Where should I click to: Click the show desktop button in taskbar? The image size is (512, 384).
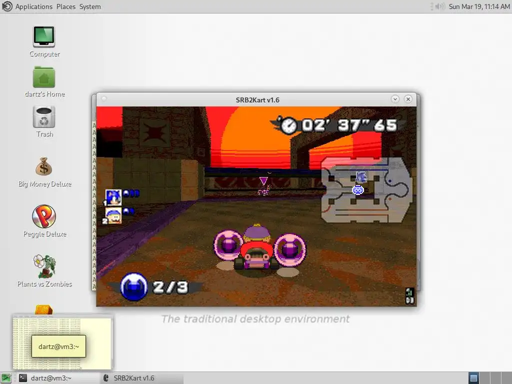coord(6,378)
